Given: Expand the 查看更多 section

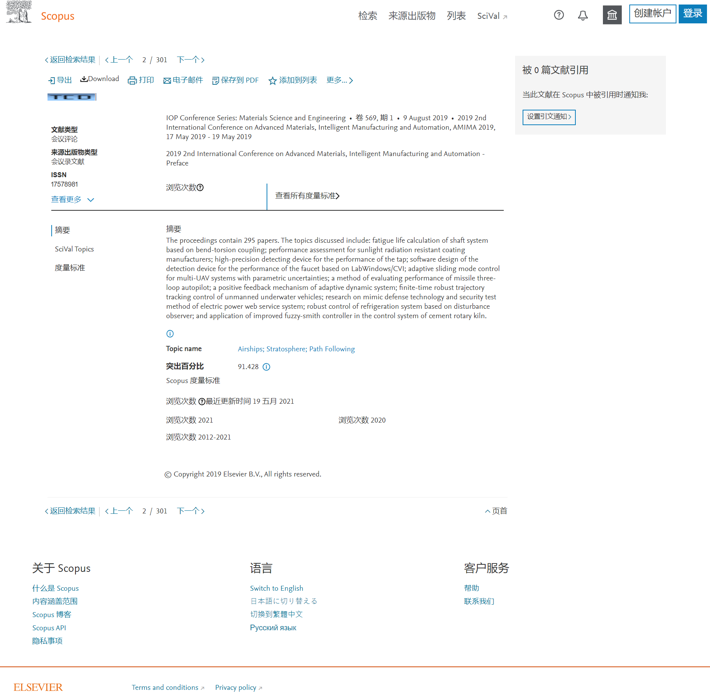Looking at the screenshot, I should click(x=72, y=199).
